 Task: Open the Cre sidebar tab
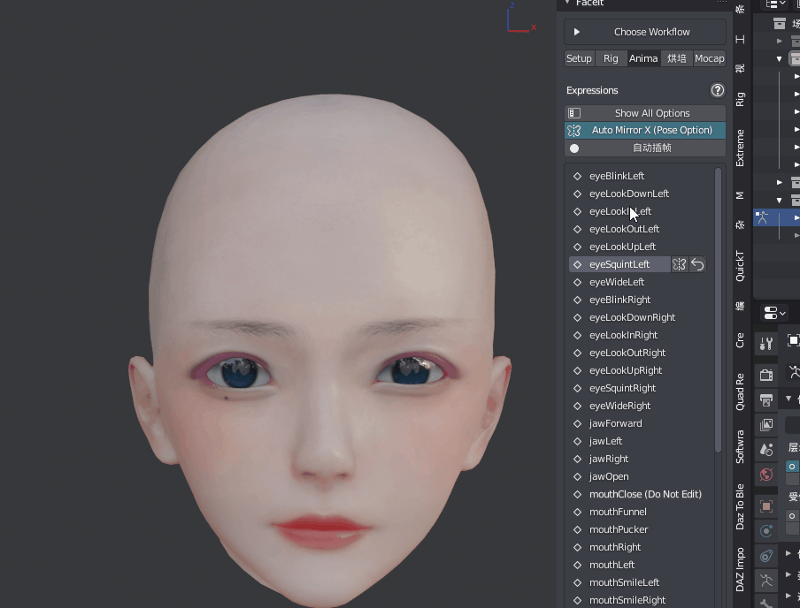point(740,340)
